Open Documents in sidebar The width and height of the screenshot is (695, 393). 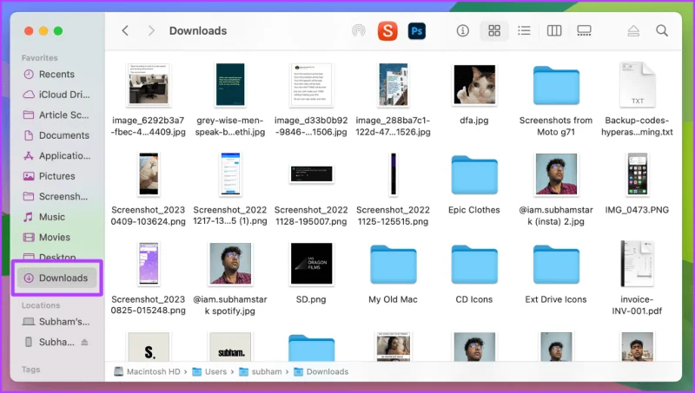click(x=56, y=135)
